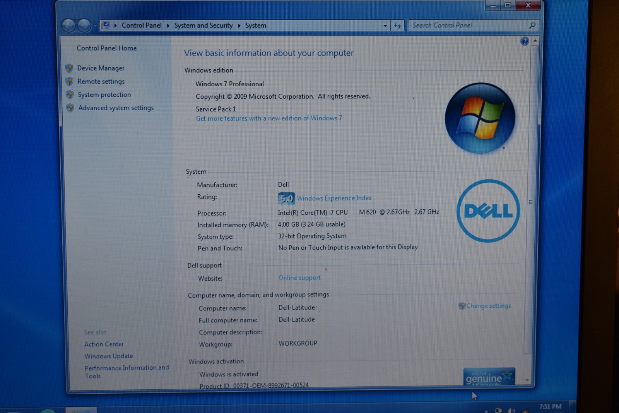This screenshot has width=619, height=413.
Task: Open Action Center under See also
Action: [x=104, y=344]
